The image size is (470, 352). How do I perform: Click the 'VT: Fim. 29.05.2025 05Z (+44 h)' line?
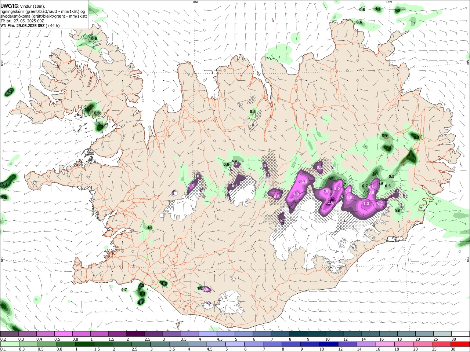click(30, 26)
